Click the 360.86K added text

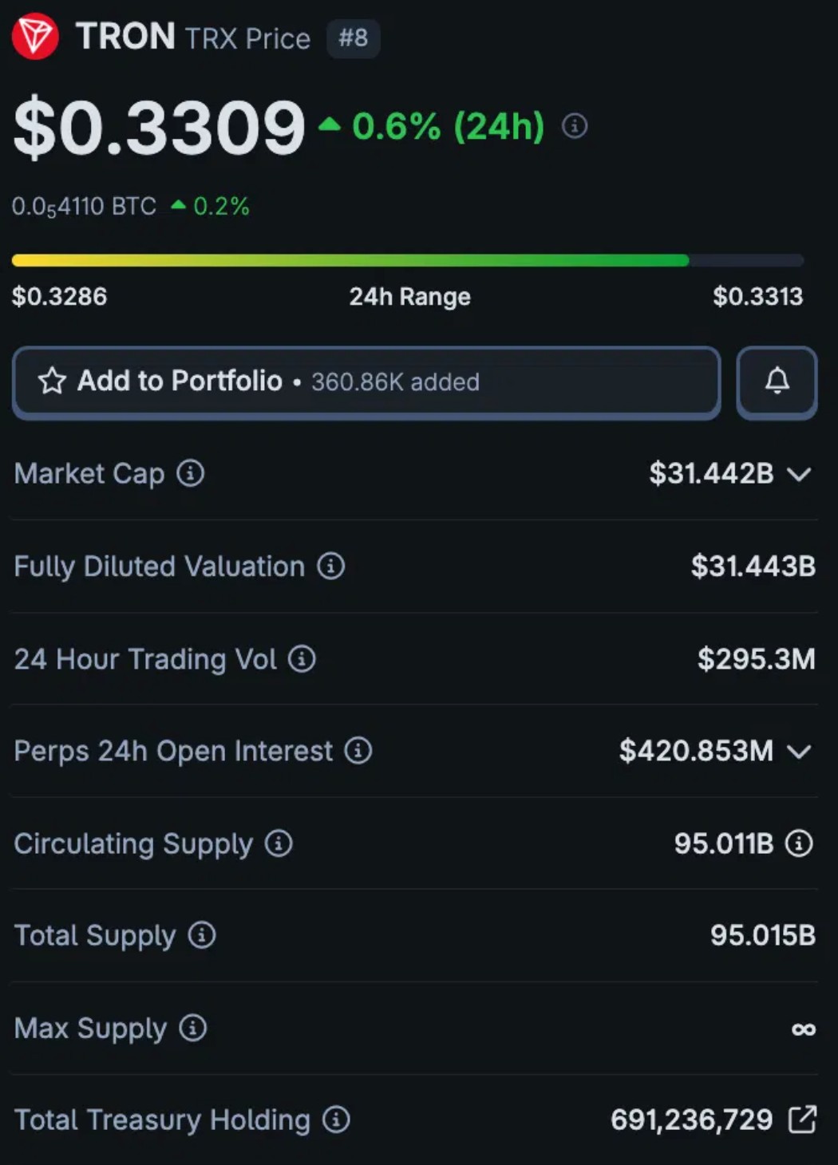pyautogui.click(x=395, y=382)
